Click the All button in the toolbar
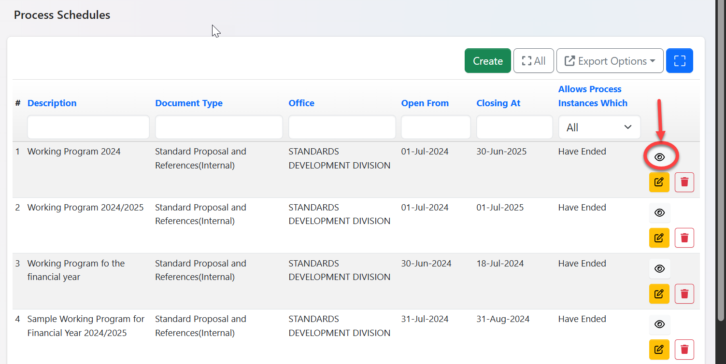The image size is (726, 364). (533, 61)
